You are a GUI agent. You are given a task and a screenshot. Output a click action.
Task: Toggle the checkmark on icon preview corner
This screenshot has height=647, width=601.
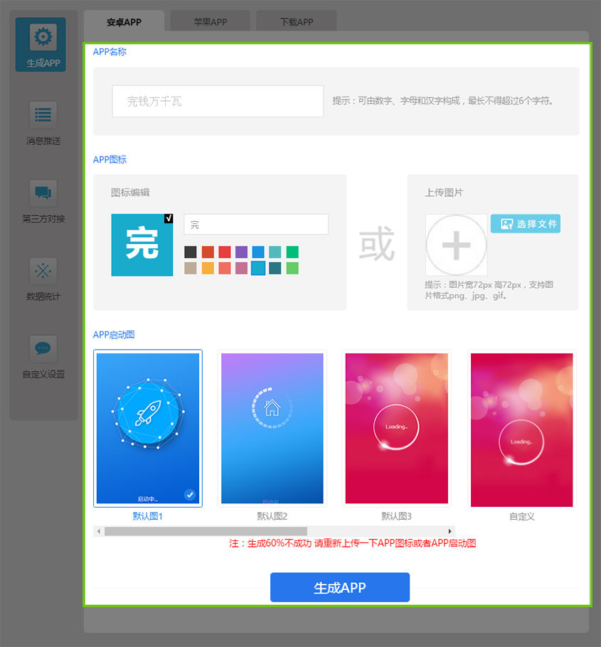[168, 218]
